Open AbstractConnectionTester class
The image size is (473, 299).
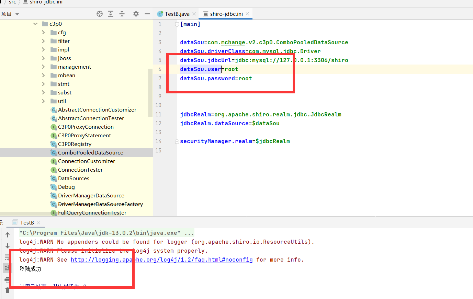coord(91,118)
